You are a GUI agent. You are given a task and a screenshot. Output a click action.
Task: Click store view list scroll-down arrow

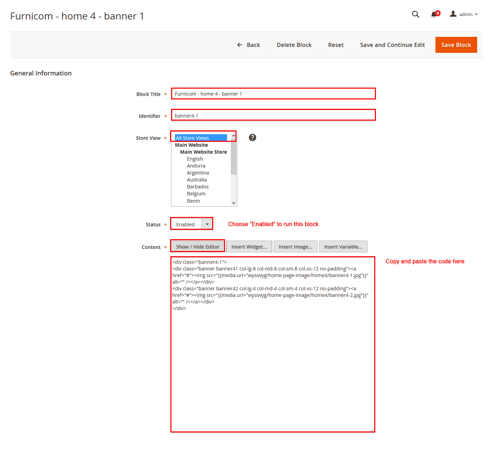pyautogui.click(x=234, y=203)
